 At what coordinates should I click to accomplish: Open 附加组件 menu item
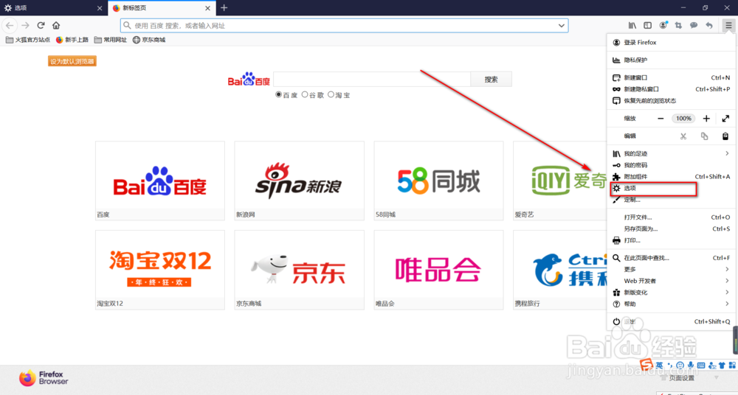671,177
